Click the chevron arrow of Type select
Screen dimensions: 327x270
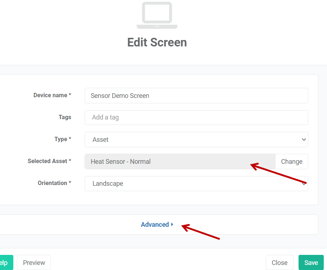click(x=304, y=140)
